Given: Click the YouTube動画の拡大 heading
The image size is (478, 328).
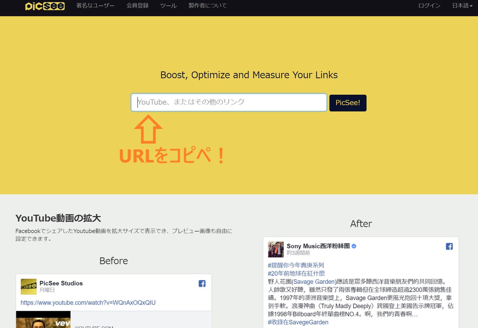Looking at the screenshot, I should tap(58, 218).
